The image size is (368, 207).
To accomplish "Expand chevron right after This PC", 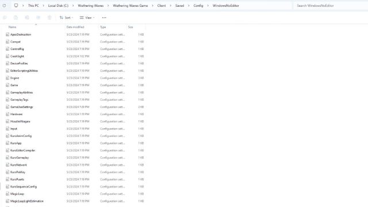I will point(44,6).
